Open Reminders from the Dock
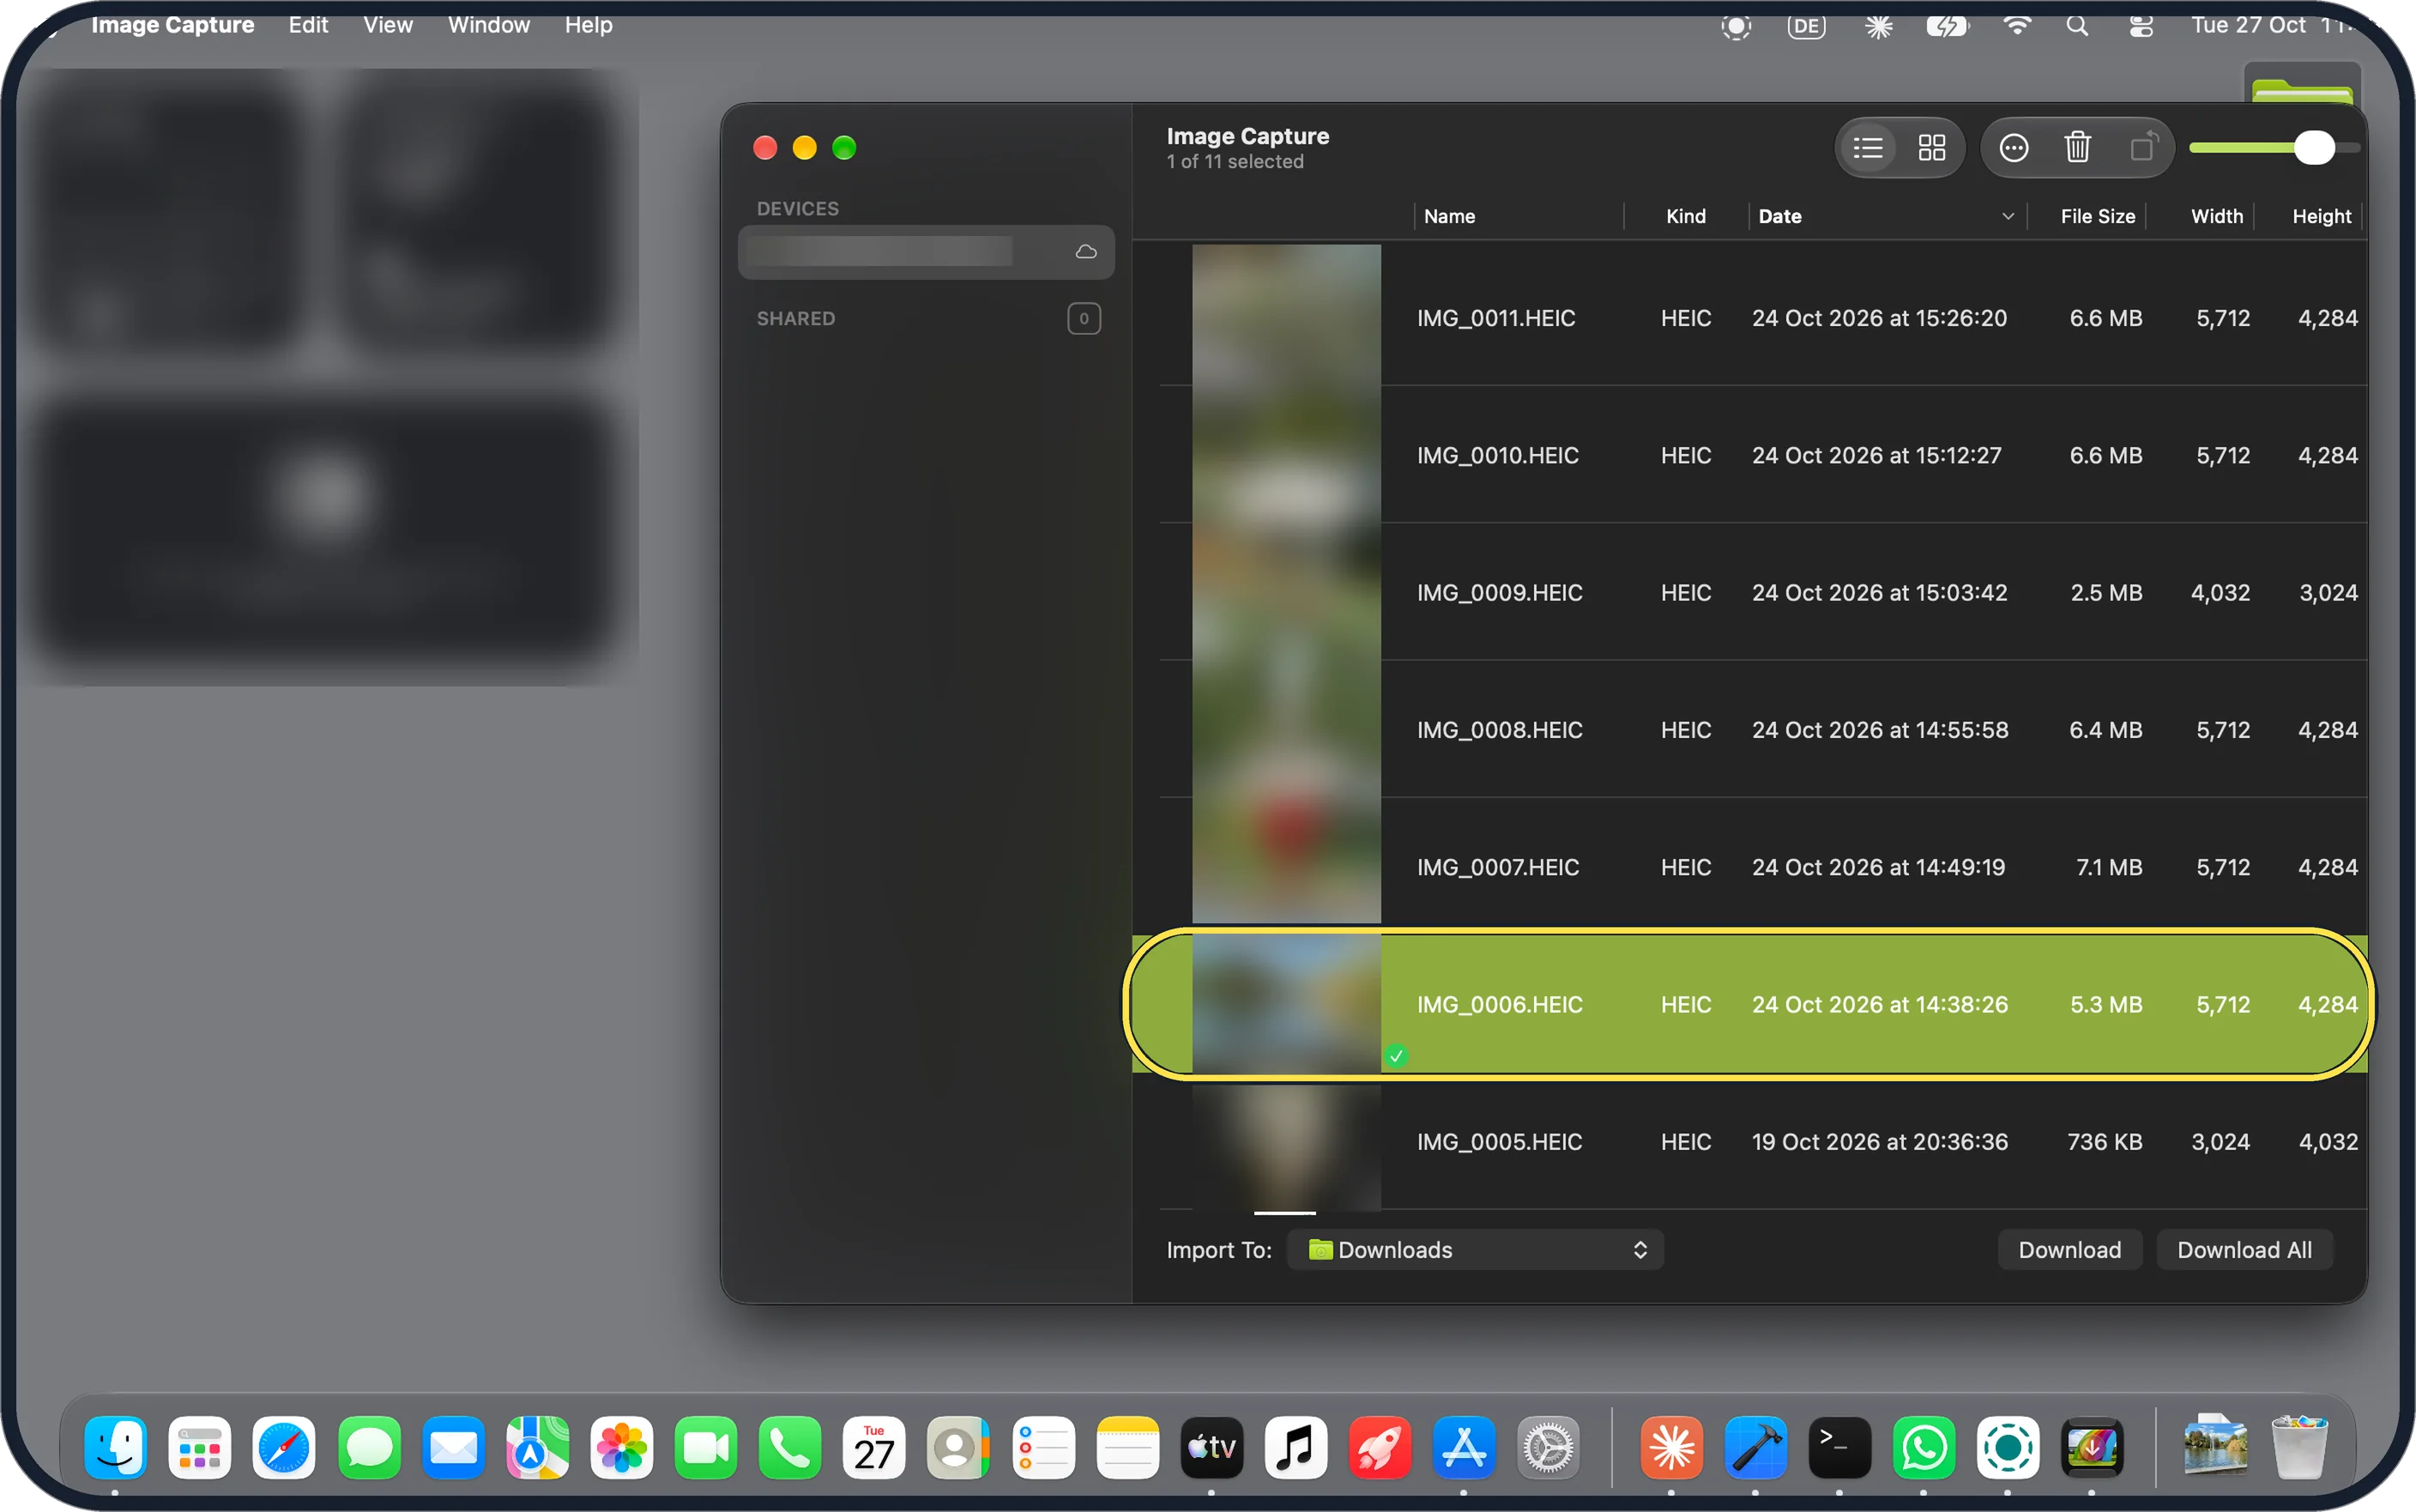The image size is (2416, 1512). coord(1043,1448)
